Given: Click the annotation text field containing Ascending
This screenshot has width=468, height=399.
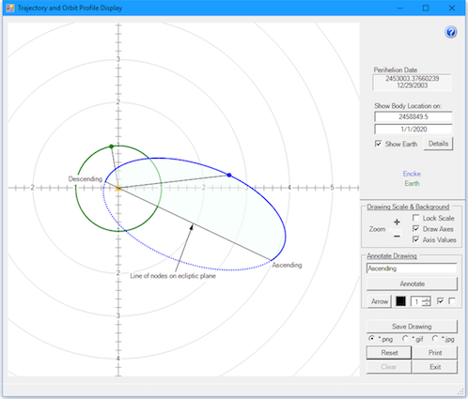Looking at the screenshot, I should click(x=412, y=269).
